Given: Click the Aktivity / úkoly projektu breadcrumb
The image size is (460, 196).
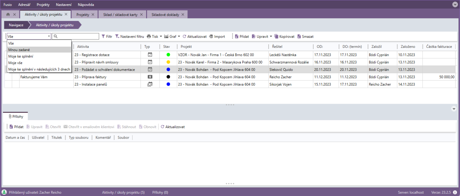Looking at the screenshot, I should pyautogui.click(x=55, y=25).
